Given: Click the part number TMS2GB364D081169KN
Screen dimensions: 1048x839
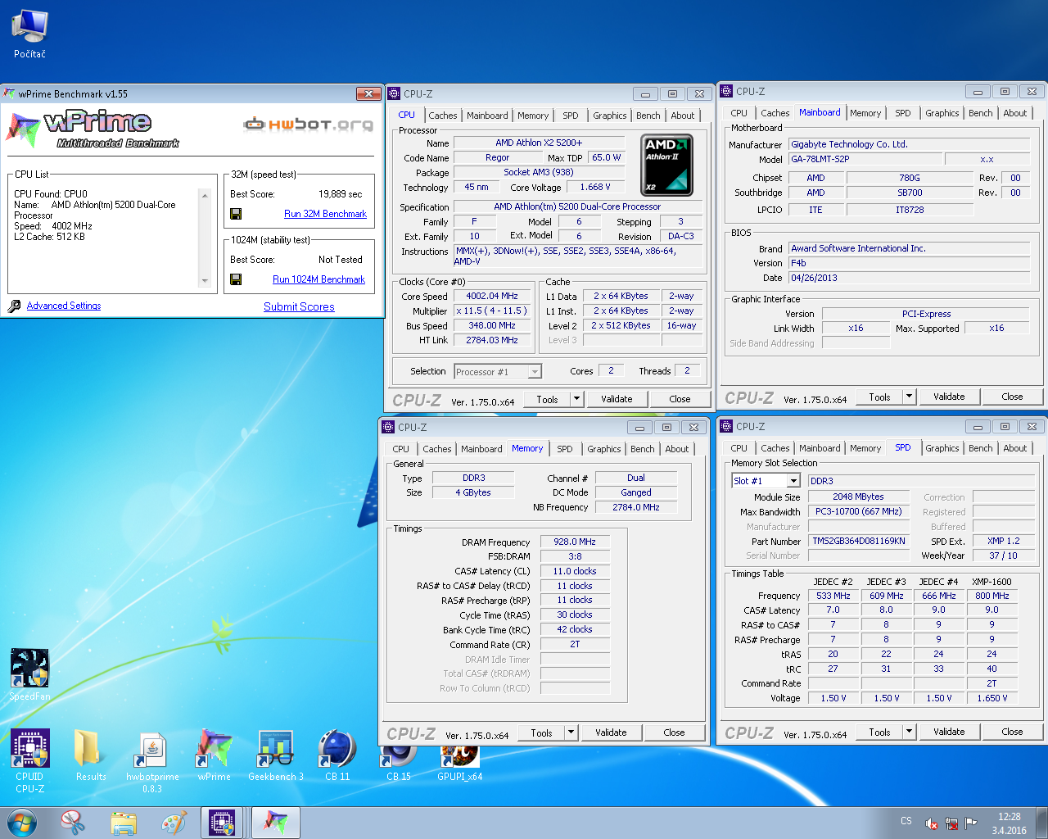Looking at the screenshot, I should [858, 542].
